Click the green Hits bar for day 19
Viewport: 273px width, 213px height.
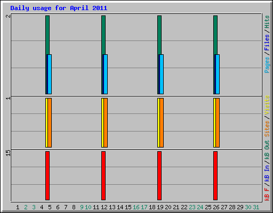tap(159, 35)
